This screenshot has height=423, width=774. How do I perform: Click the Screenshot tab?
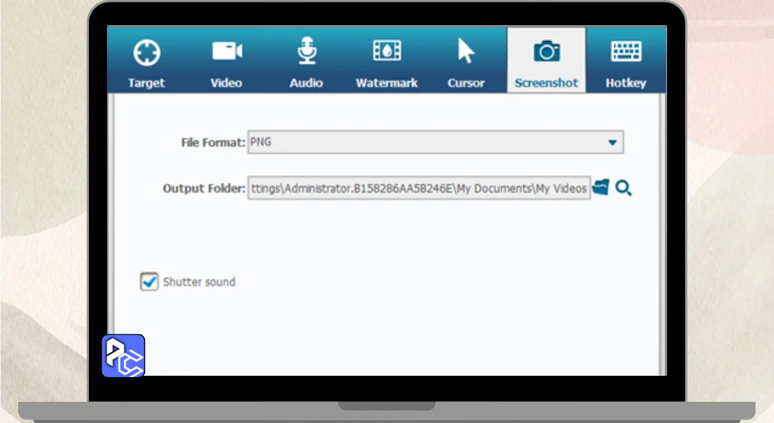pos(547,60)
